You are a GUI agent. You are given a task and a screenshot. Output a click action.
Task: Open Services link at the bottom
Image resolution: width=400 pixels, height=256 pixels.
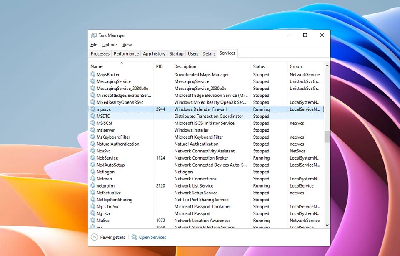(152, 237)
